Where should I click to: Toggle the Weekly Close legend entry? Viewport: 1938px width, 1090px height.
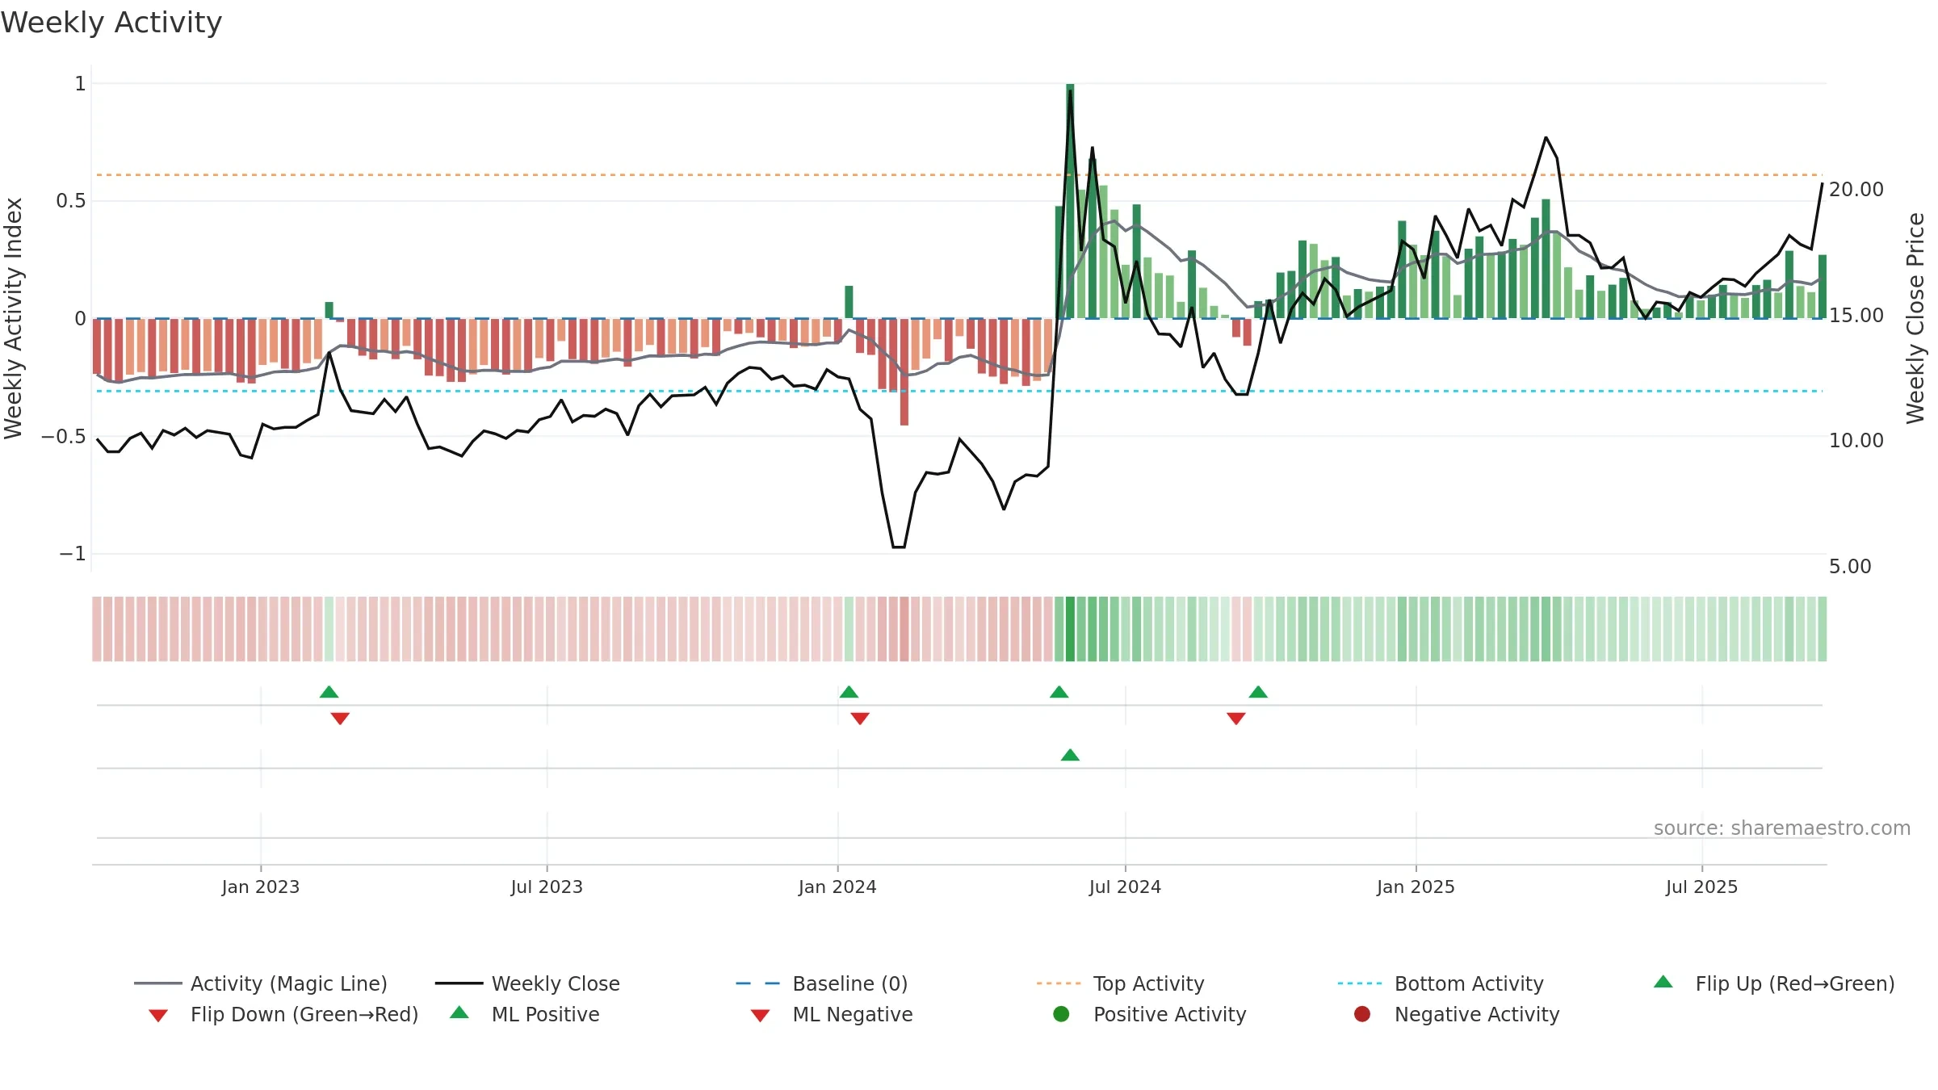(x=527, y=983)
